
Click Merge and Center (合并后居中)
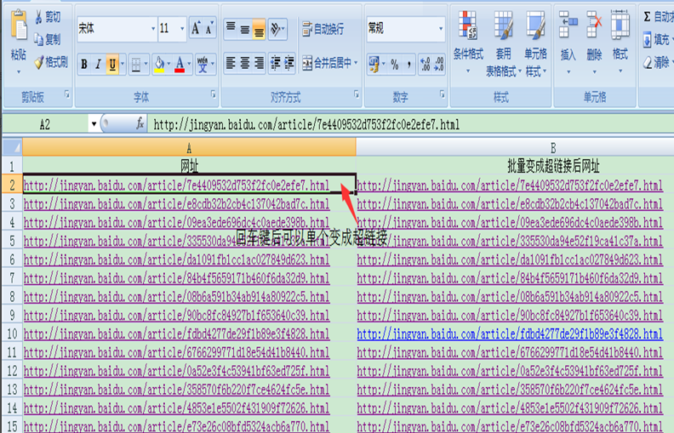327,64
